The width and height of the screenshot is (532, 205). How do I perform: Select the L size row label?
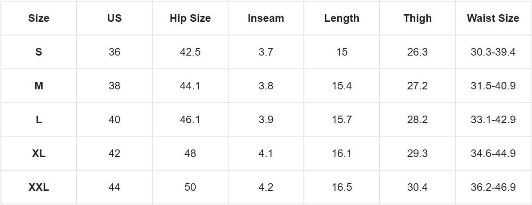pyautogui.click(x=39, y=120)
